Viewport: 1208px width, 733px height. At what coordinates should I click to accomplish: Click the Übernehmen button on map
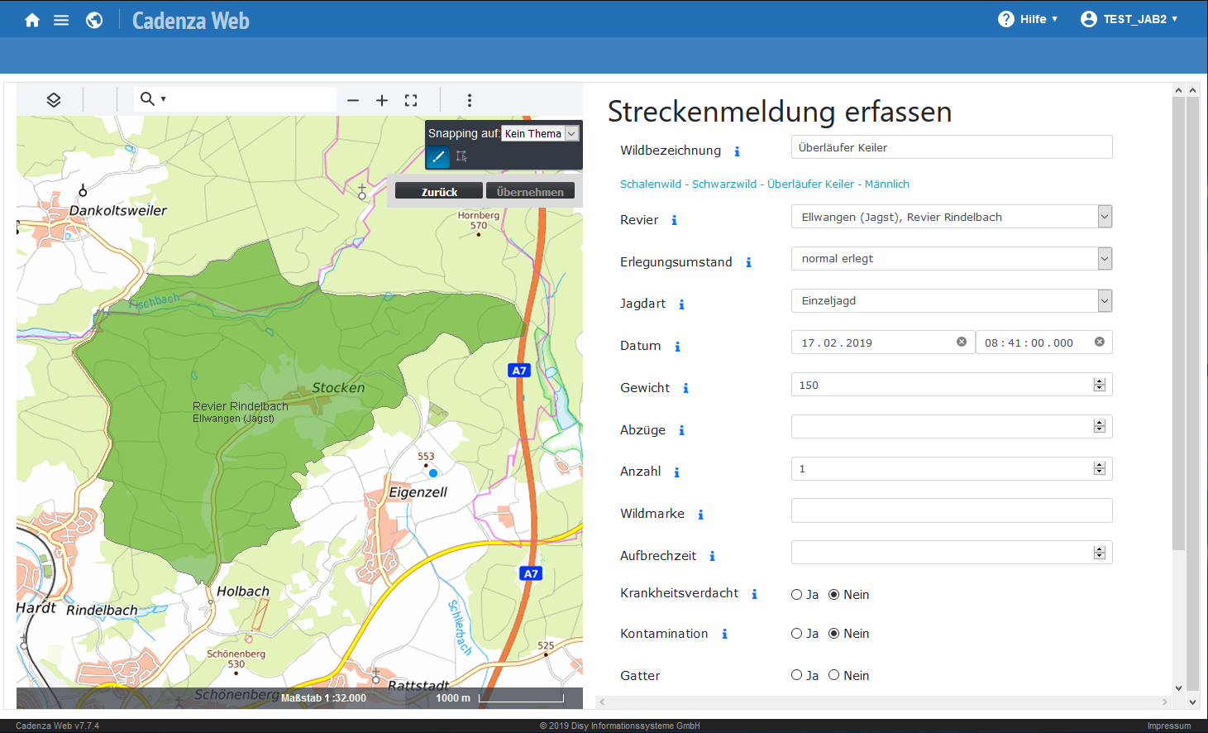point(530,191)
